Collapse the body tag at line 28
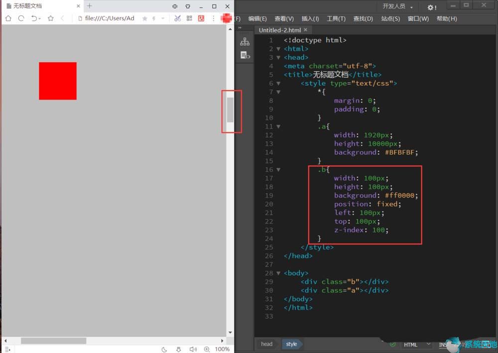The height and width of the screenshot is (353, 498). tap(278, 273)
